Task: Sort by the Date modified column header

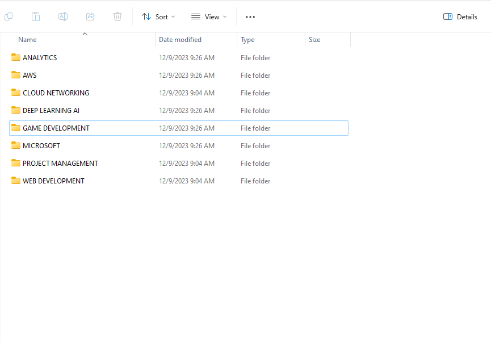Action: click(x=180, y=40)
